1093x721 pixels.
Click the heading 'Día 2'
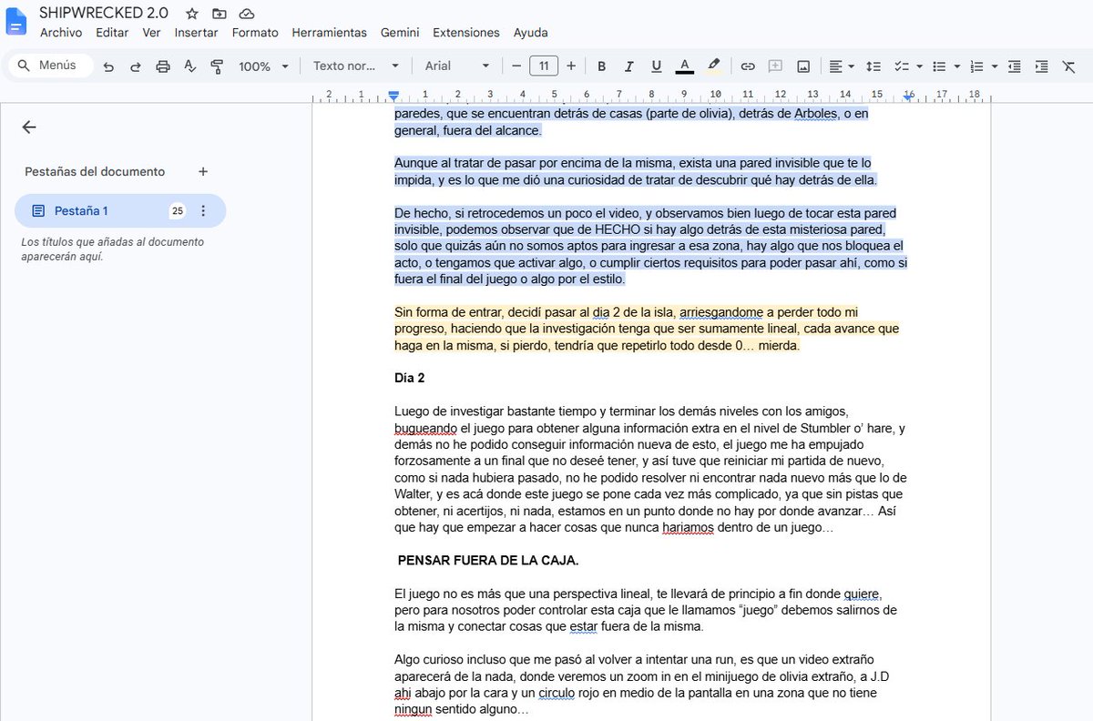[x=409, y=377]
